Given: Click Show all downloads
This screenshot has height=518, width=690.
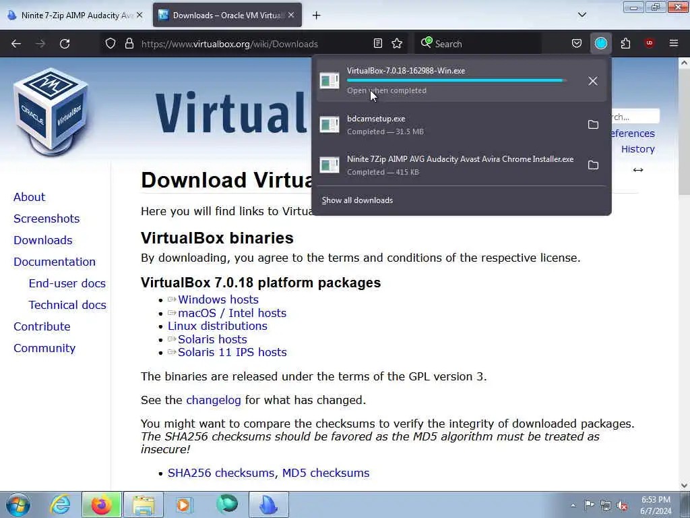Looking at the screenshot, I should pos(357,200).
